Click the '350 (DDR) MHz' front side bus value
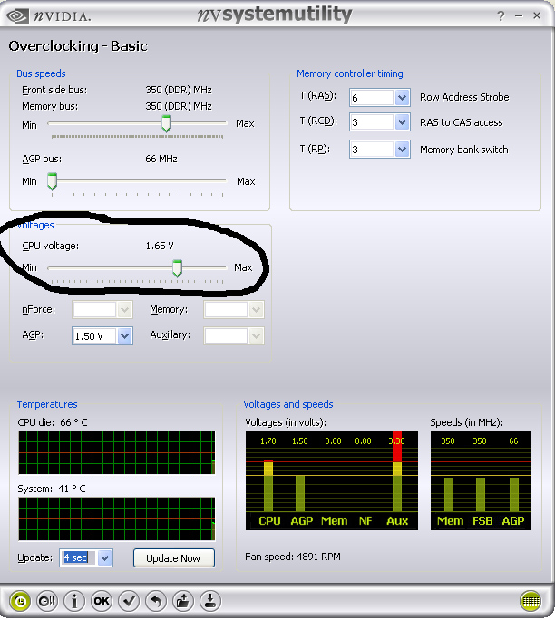Viewport: 555px width, 620px height. click(179, 90)
